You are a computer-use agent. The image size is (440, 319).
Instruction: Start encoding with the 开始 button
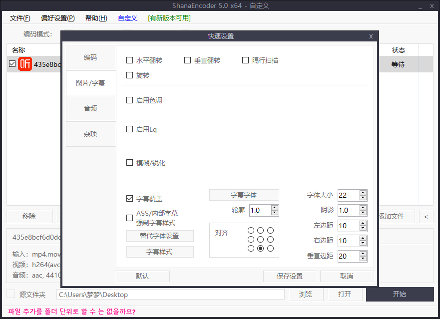coord(400,295)
